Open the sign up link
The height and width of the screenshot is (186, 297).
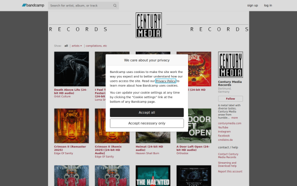(x=252, y=5)
